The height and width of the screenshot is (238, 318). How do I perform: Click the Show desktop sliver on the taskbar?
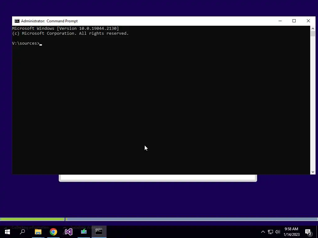point(317,232)
